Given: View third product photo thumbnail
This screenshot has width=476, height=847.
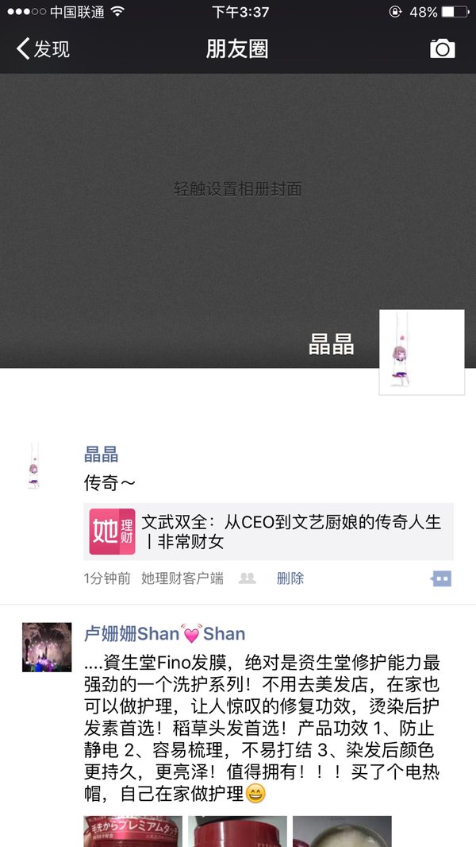Looking at the screenshot, I should (x=342, y=831).
